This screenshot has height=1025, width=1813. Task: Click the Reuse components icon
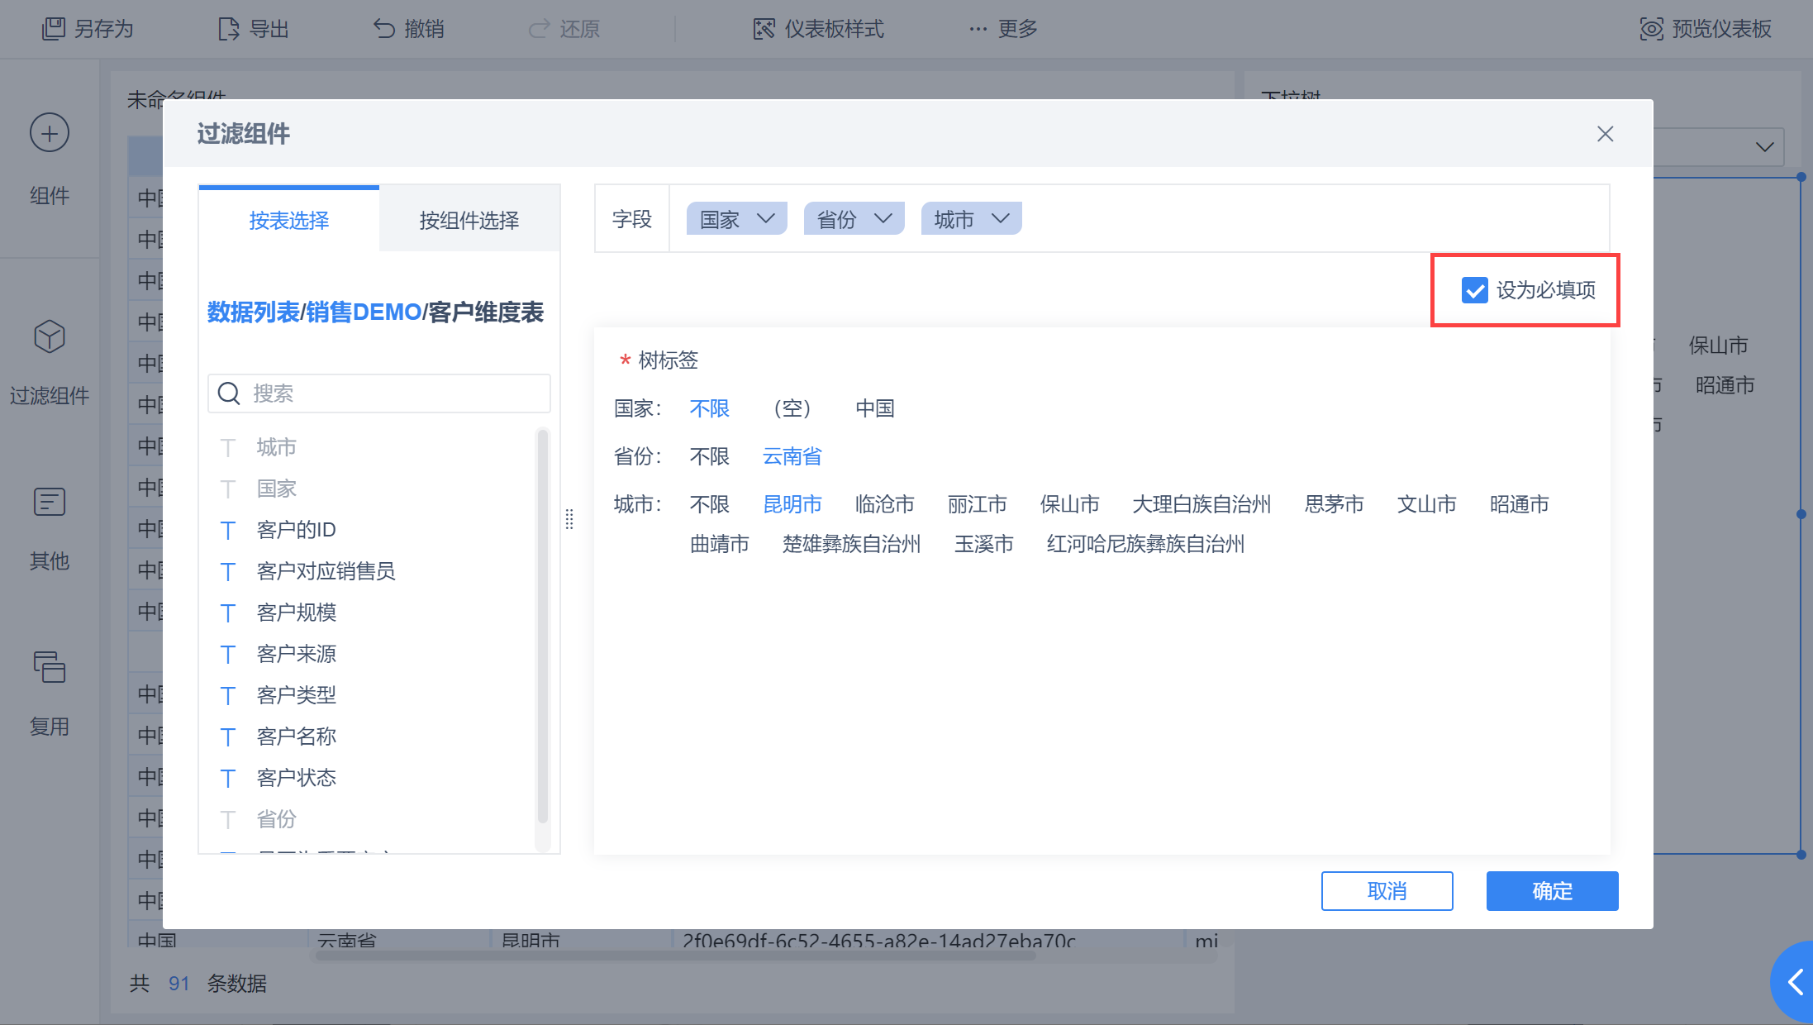tap(50, 667)
